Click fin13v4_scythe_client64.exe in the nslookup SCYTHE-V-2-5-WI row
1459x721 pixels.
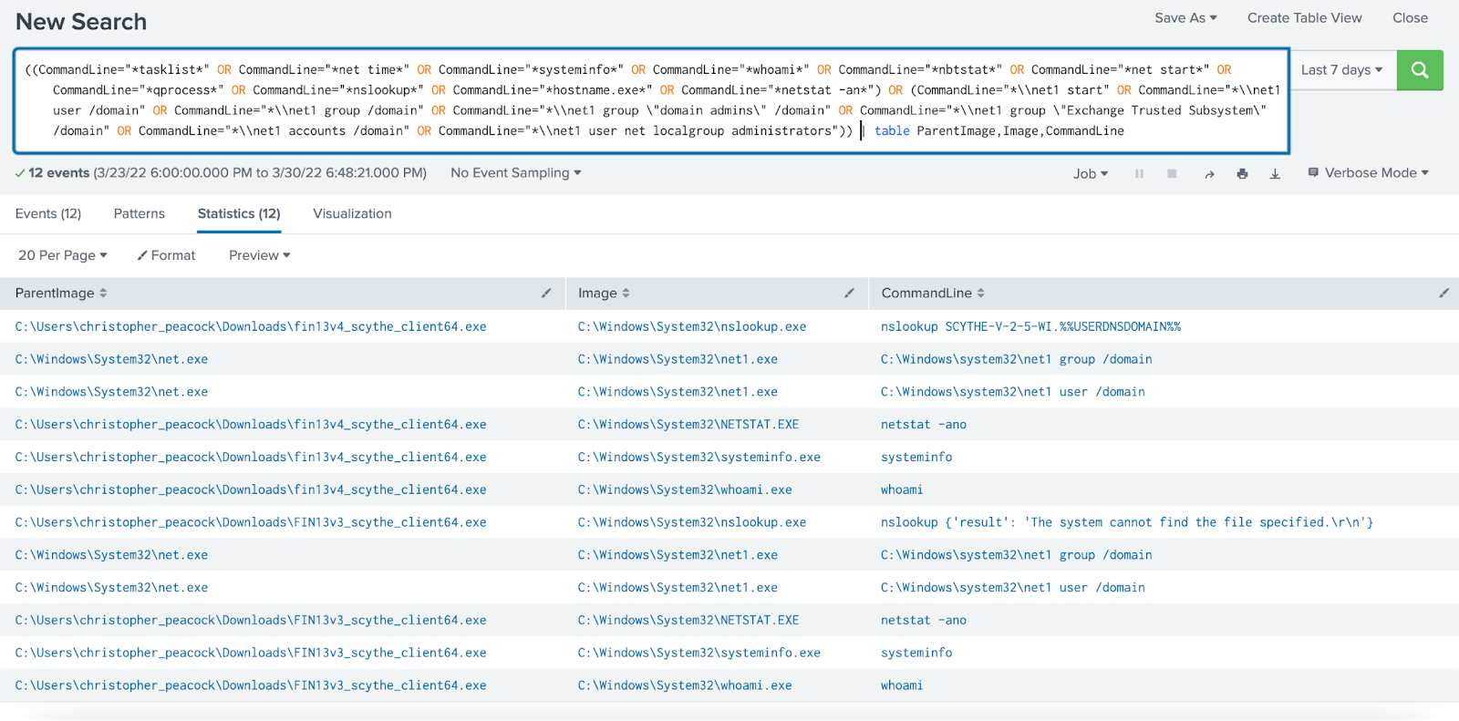[251, 326]
